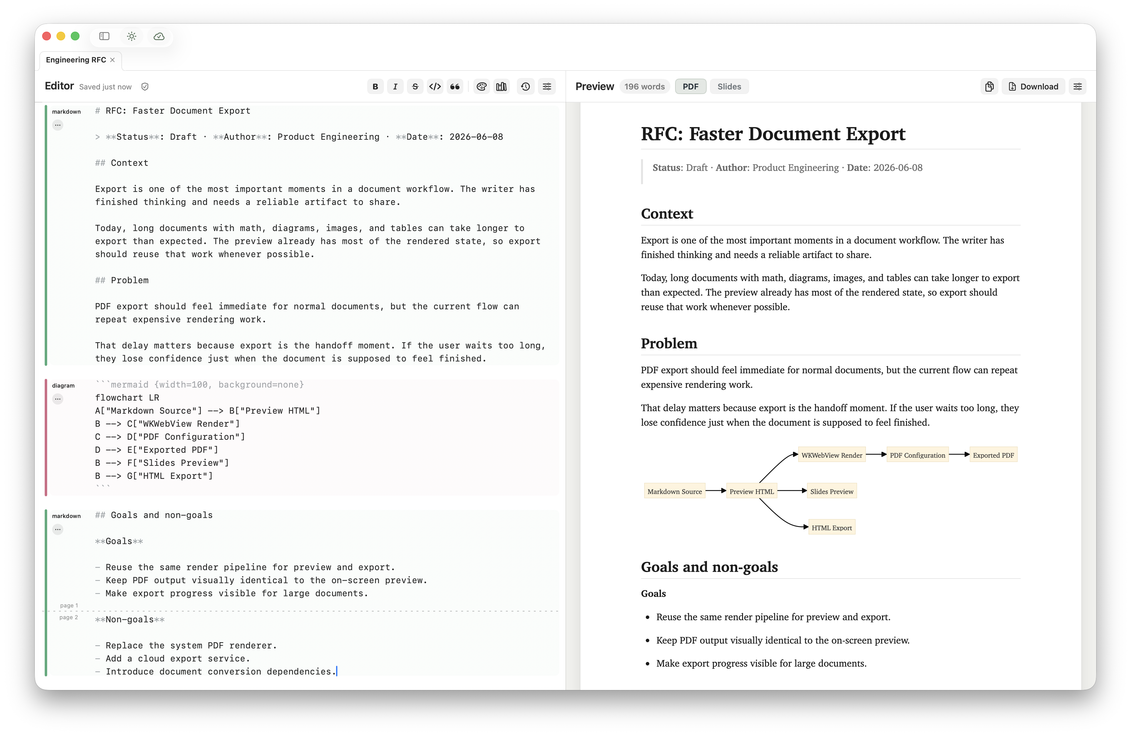Viewport: 1131px width, 736px height.
Task: Click 'Markdown Source' node in diagram
Action: click(x=674, y=491)
